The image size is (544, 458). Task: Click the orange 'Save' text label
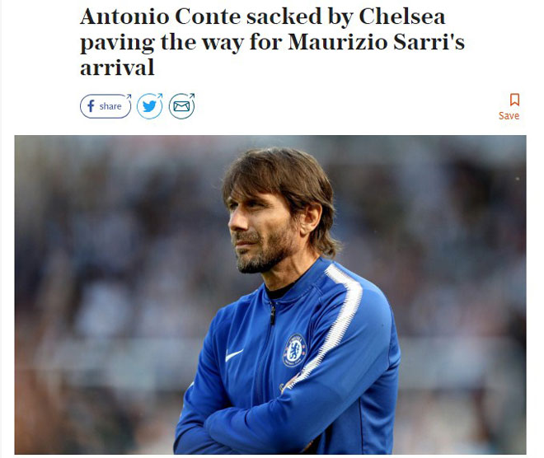(509, 116)
